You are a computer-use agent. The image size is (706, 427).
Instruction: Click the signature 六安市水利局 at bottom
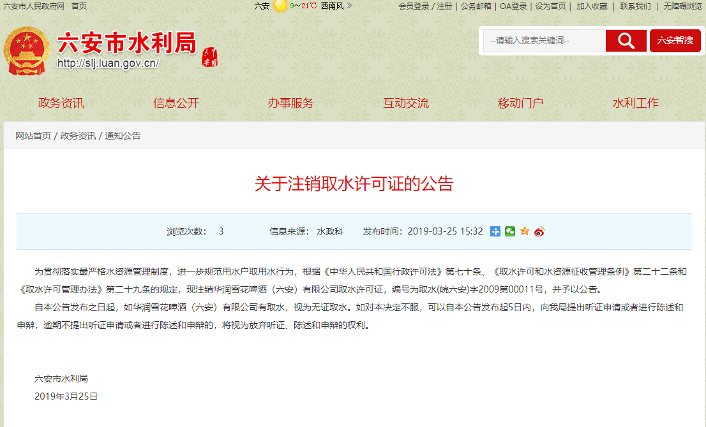pos(61,379)
